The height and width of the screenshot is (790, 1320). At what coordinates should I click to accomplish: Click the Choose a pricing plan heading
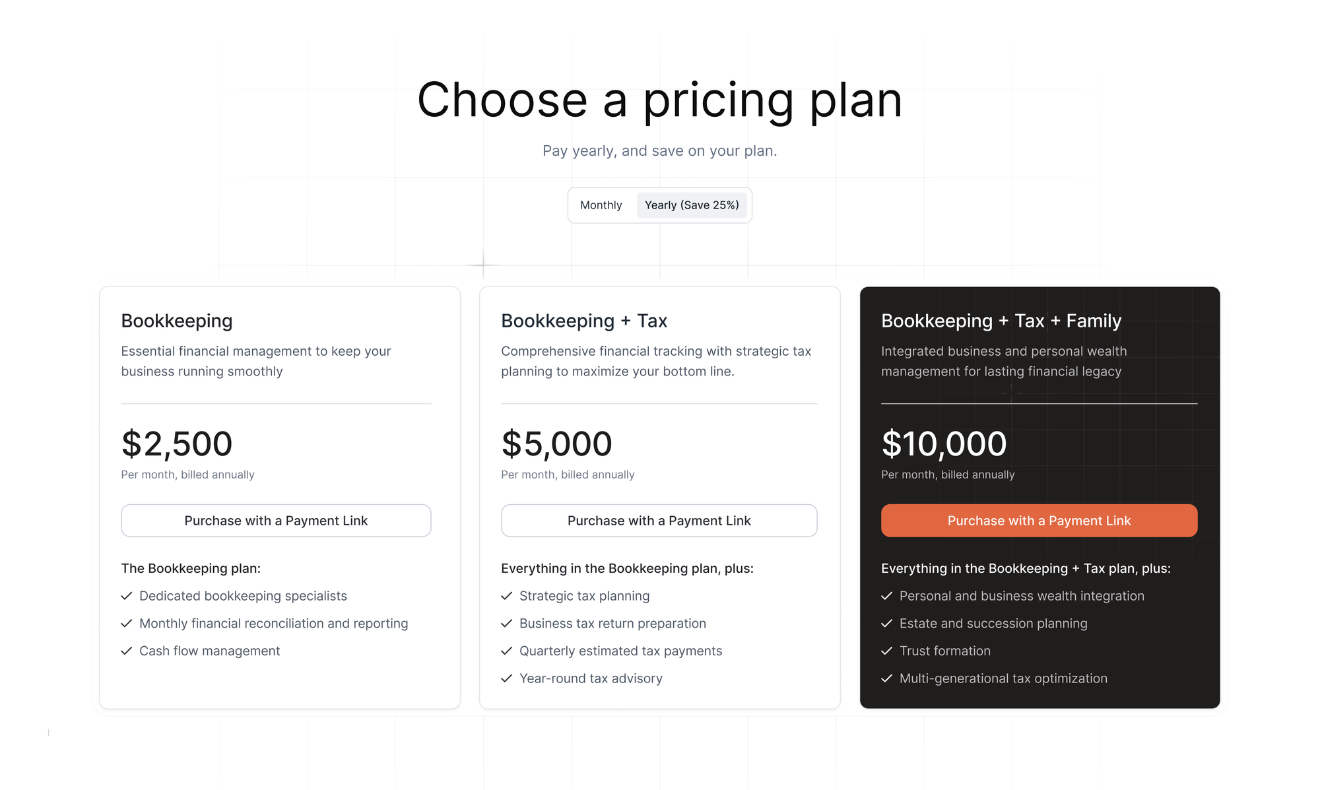[x=659, y=100]
